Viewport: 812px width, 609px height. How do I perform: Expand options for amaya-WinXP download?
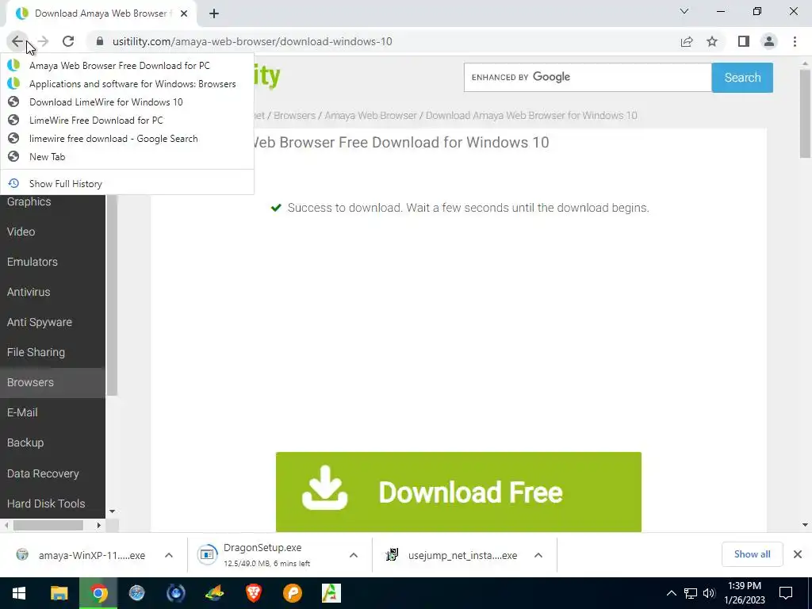(x=169, y=555)
